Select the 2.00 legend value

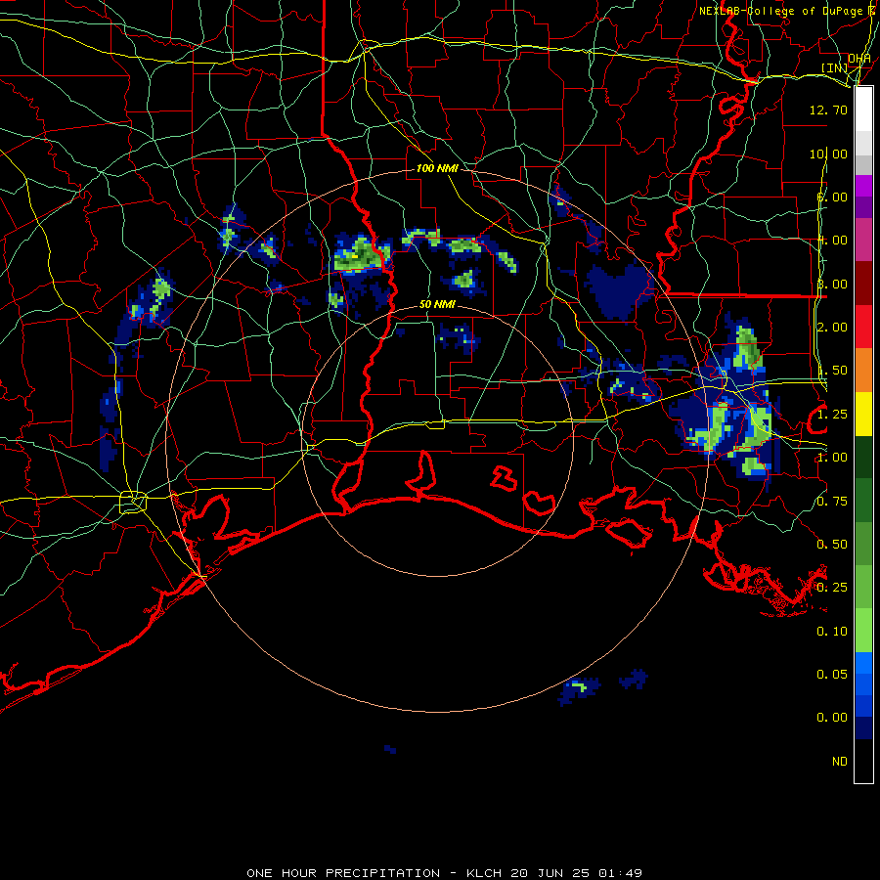click(x=832, y=328)
